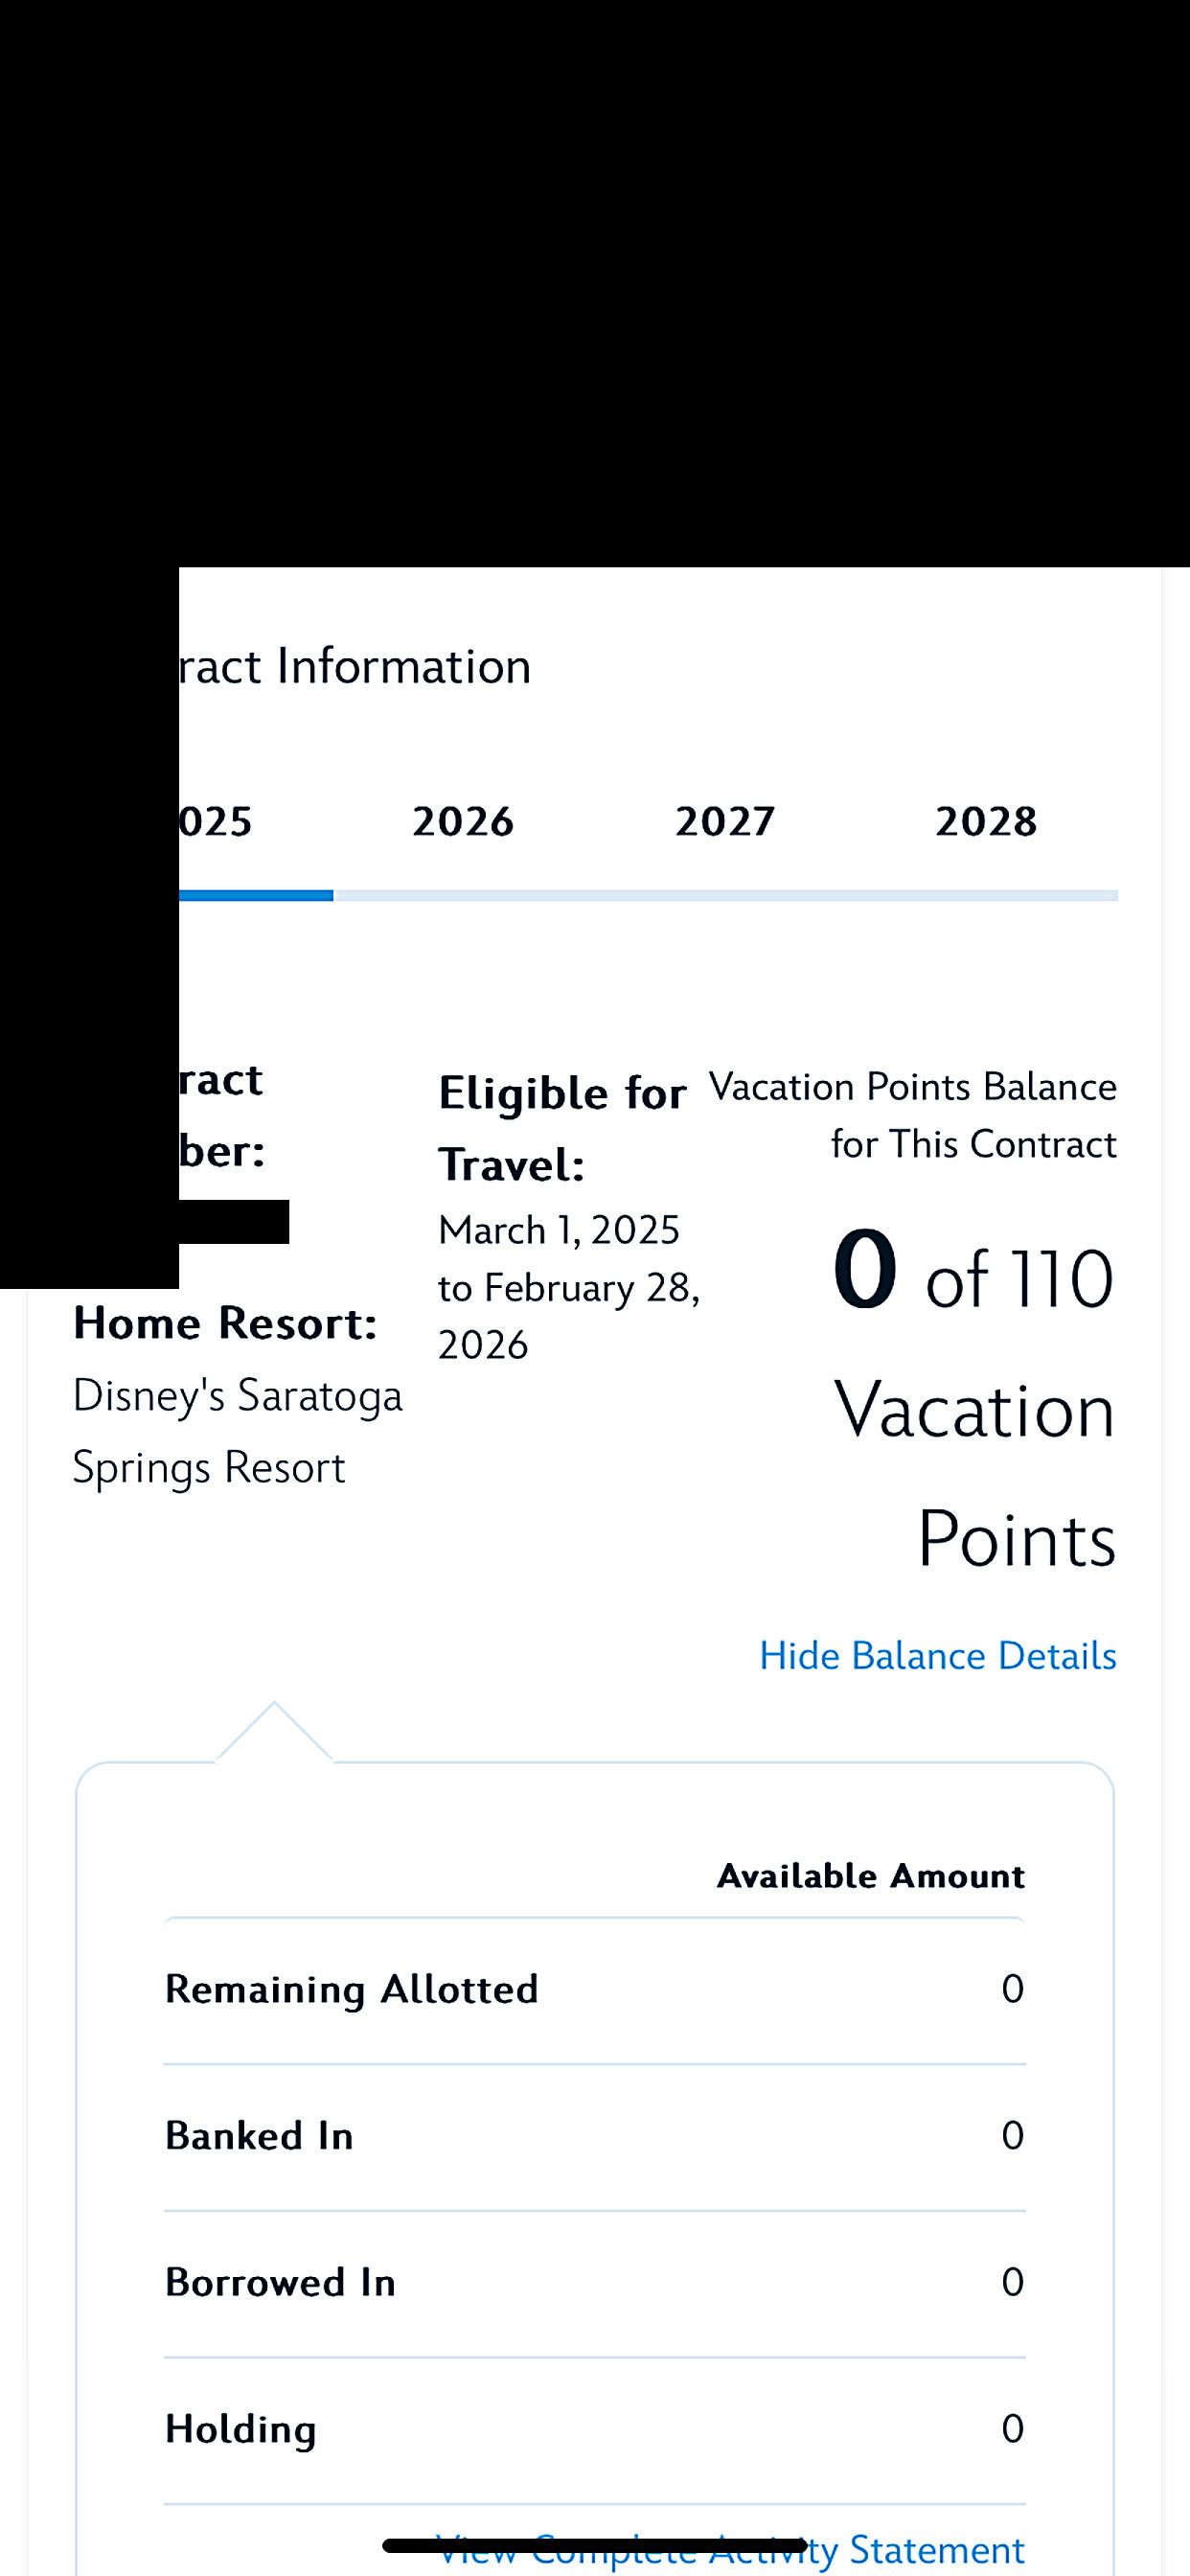The image size is (1190, 2576).
Task: Click the 0 of 110 points balance
Action: click(x=972, y=1275)
